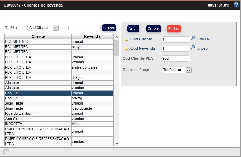Sort by the Cliente column header
The height and width of the screenshot is (157, 241).
coord(38,37)
